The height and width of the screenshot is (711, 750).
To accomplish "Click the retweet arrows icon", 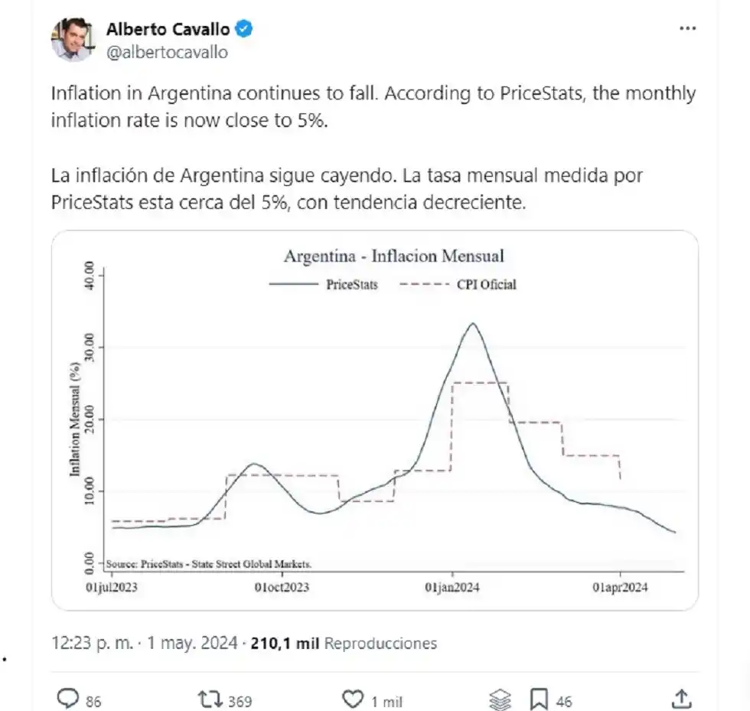I will 209,698.
